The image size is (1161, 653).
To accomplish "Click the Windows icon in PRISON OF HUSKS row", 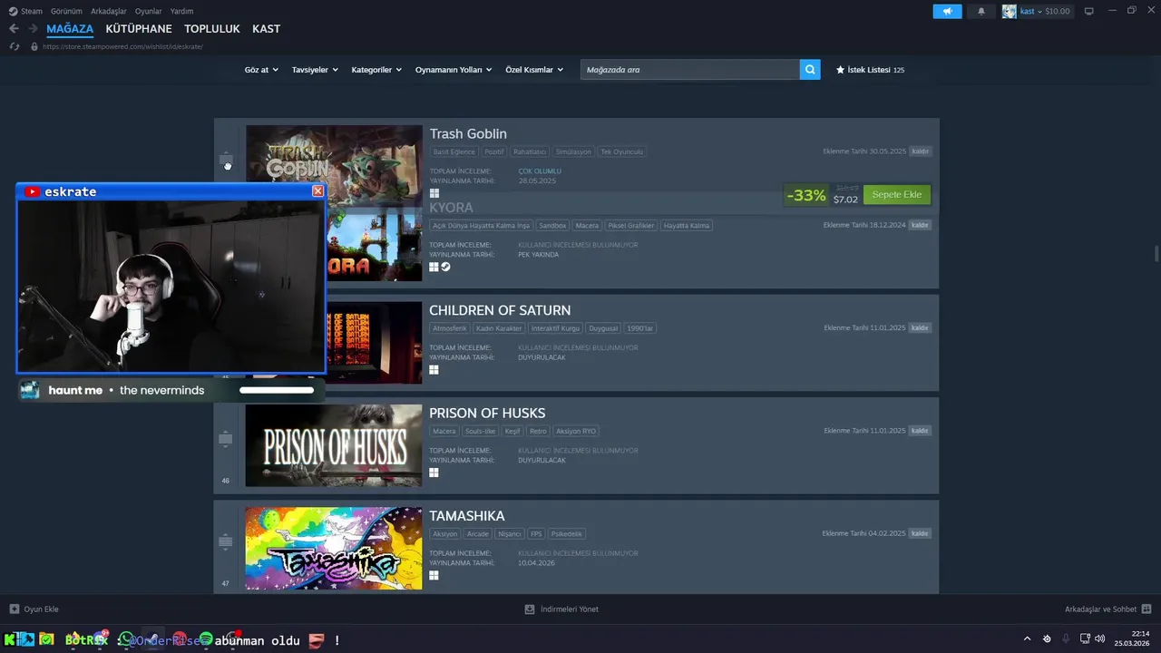I will click(434, 473).
